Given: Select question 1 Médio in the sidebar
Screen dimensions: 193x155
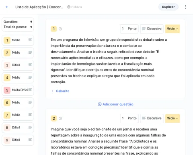Looking at the screenshot, I should click(x=18, y=40).
